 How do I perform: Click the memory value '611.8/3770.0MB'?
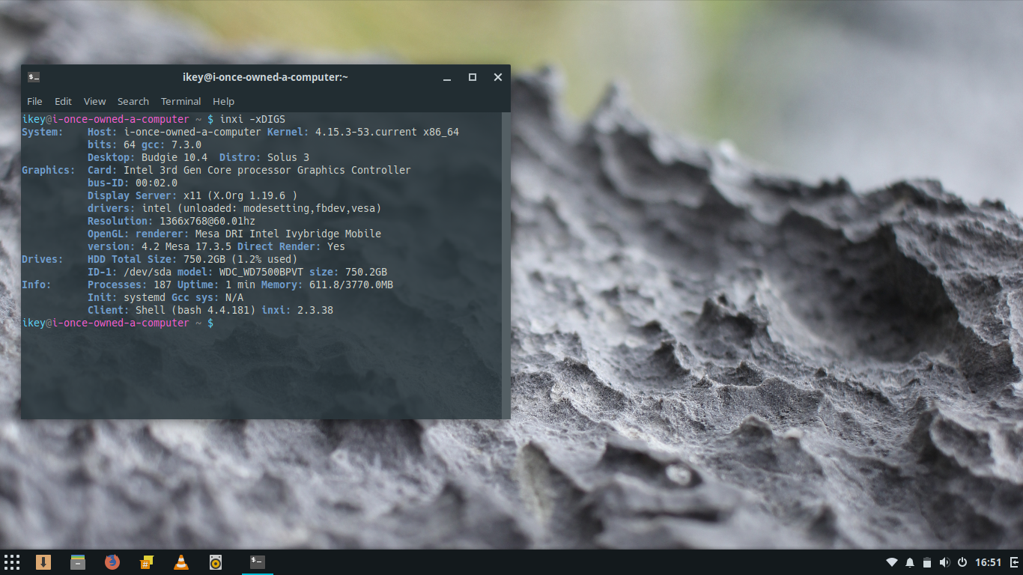click(351, 285)
